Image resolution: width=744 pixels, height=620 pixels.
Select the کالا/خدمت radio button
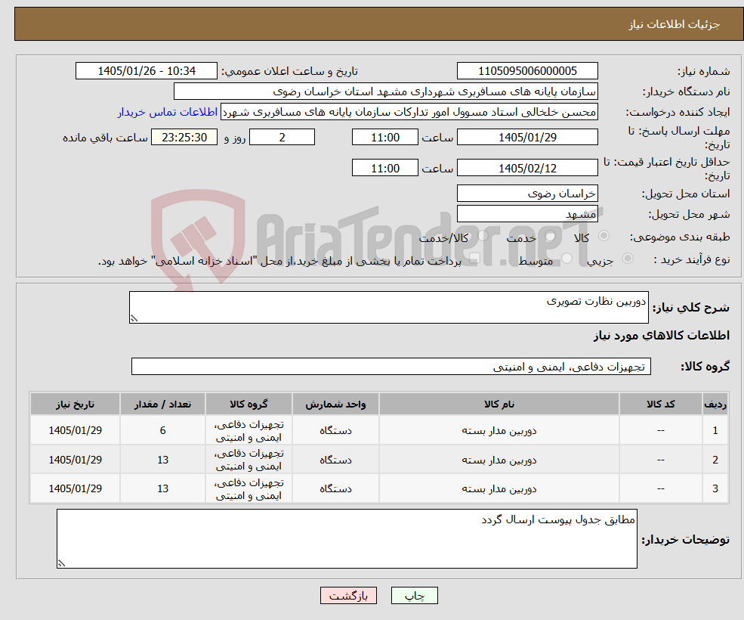click(483, 236)
